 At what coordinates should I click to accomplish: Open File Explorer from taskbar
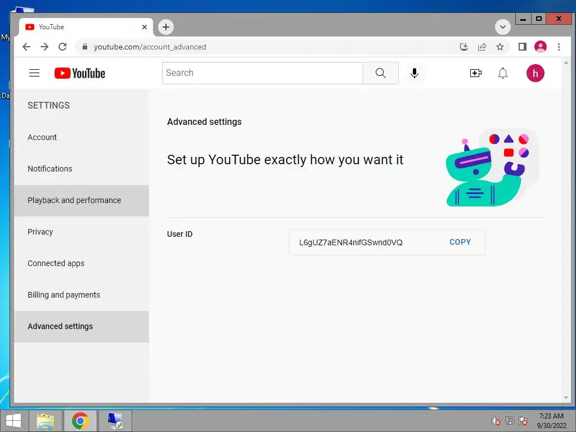(46, 421)
